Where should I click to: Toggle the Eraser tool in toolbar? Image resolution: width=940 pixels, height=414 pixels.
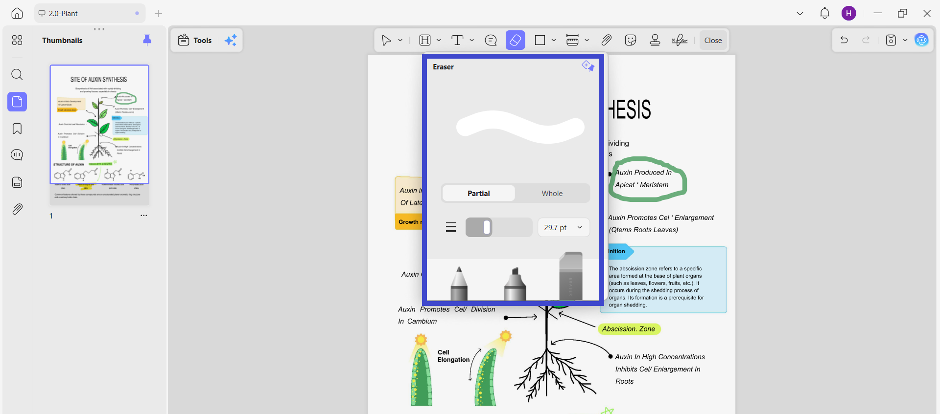(x=515, y=40)
